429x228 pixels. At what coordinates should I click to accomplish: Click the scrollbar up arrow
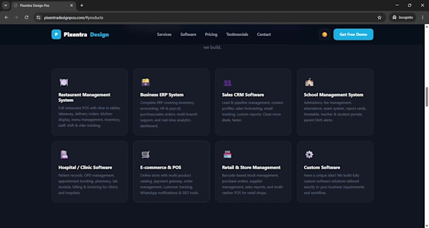[426, 27]
